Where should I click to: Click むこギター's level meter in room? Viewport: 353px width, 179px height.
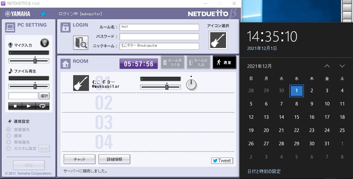pyautogui.click(x=160, y=79)
